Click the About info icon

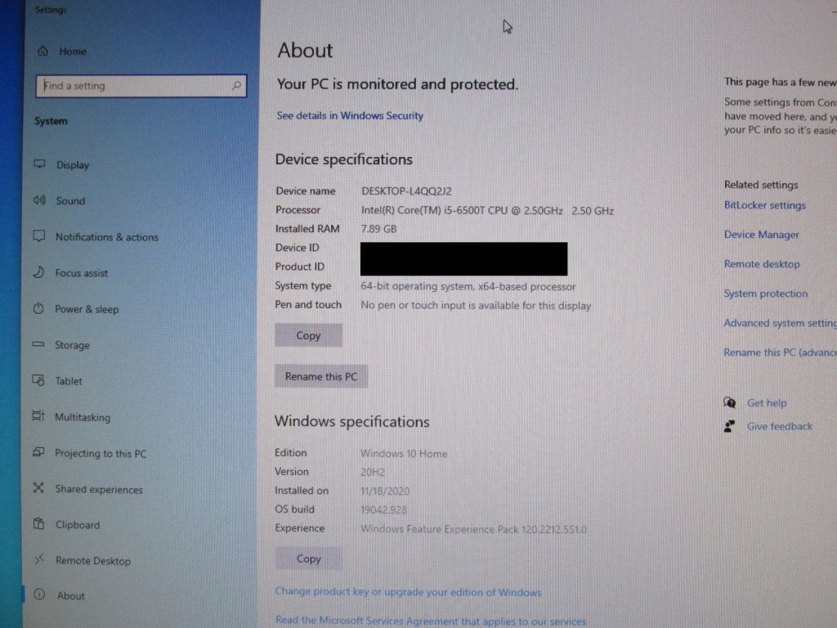click(x=39, y=594)
